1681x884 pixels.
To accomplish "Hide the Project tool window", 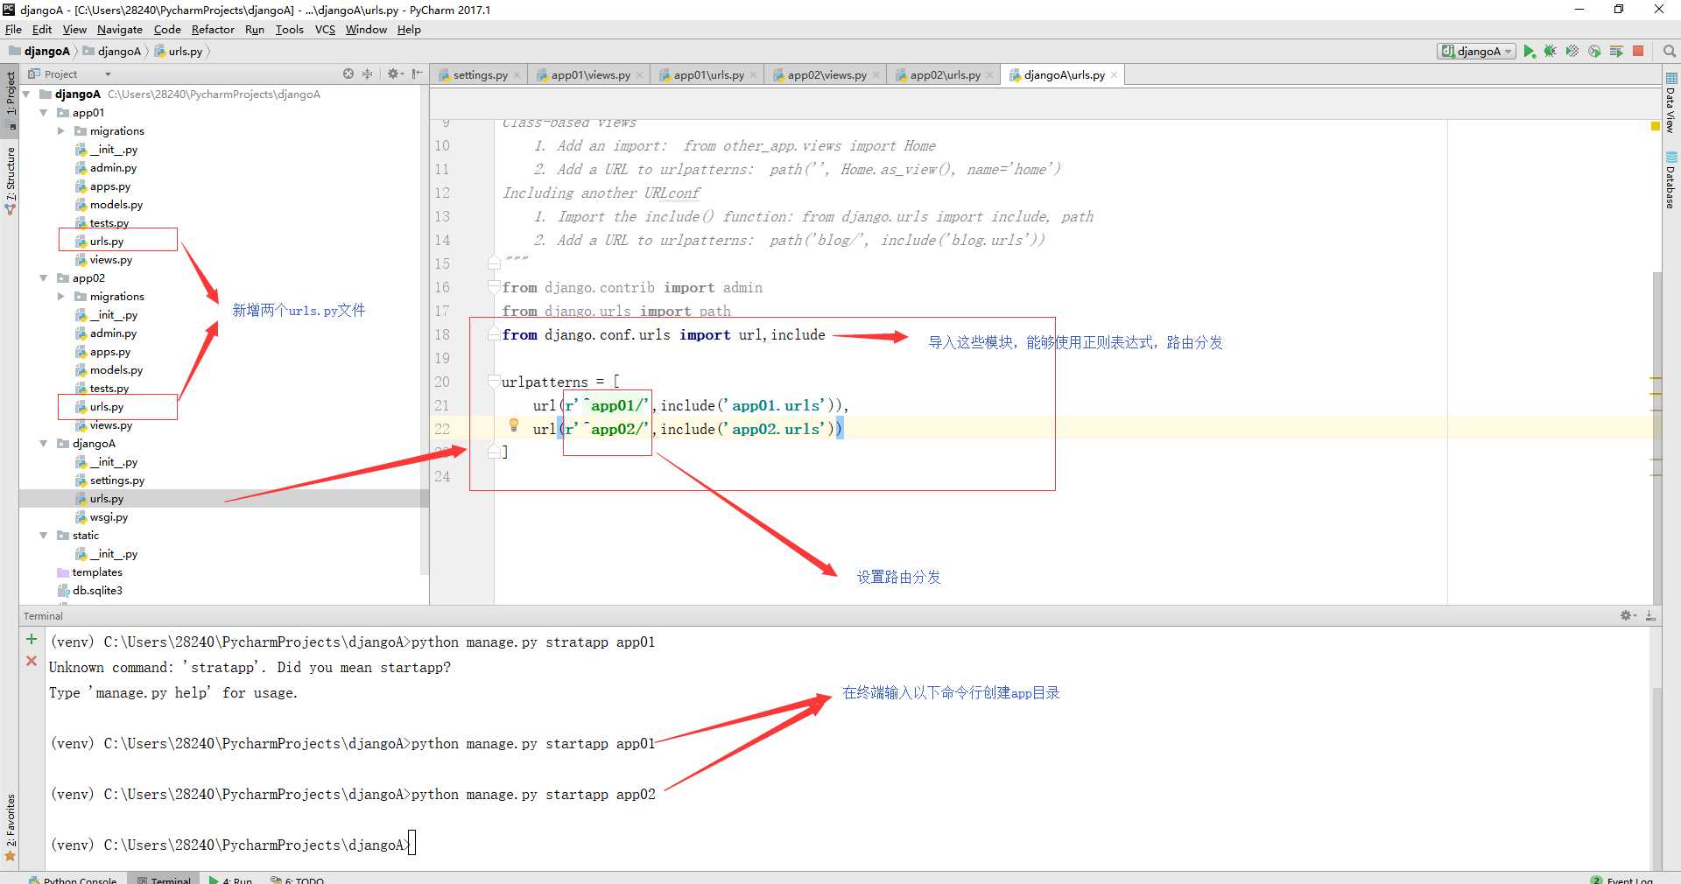I will click(x=417, y=74).
